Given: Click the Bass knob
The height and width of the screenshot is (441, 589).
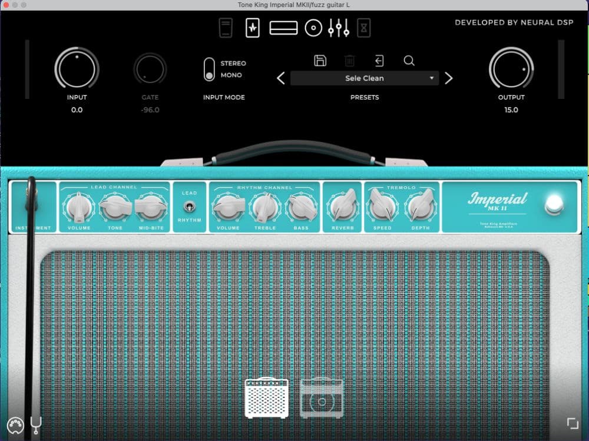Looking at the screenshot, I should (x=301, y=207).
